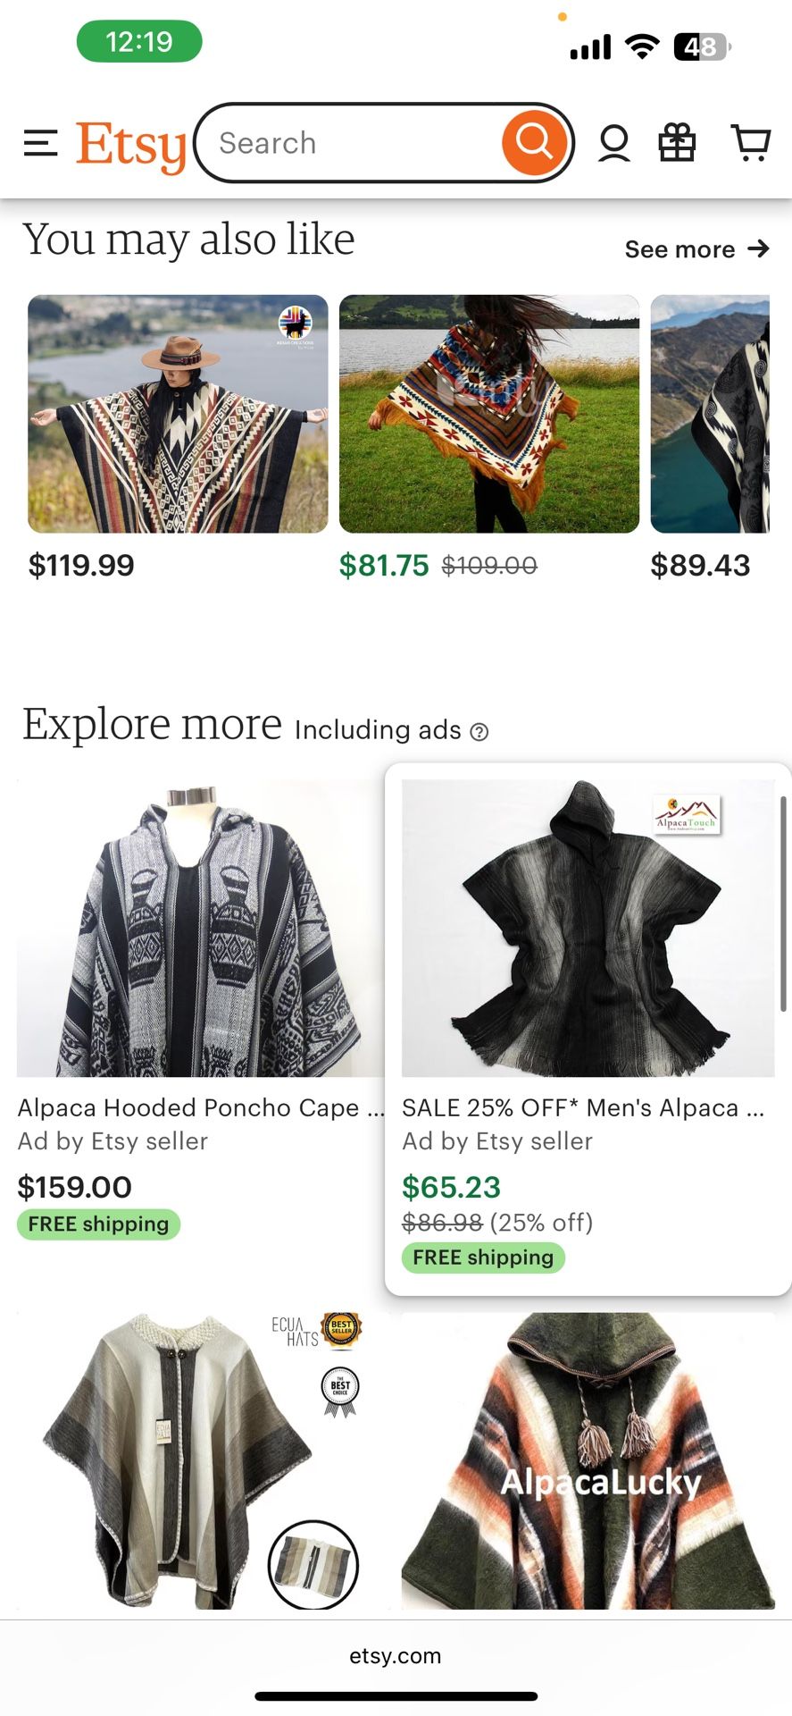This screenshot has height=1716, width=792.
Task: Tap the Etsy logo
Action: click(x=131, y=145)
